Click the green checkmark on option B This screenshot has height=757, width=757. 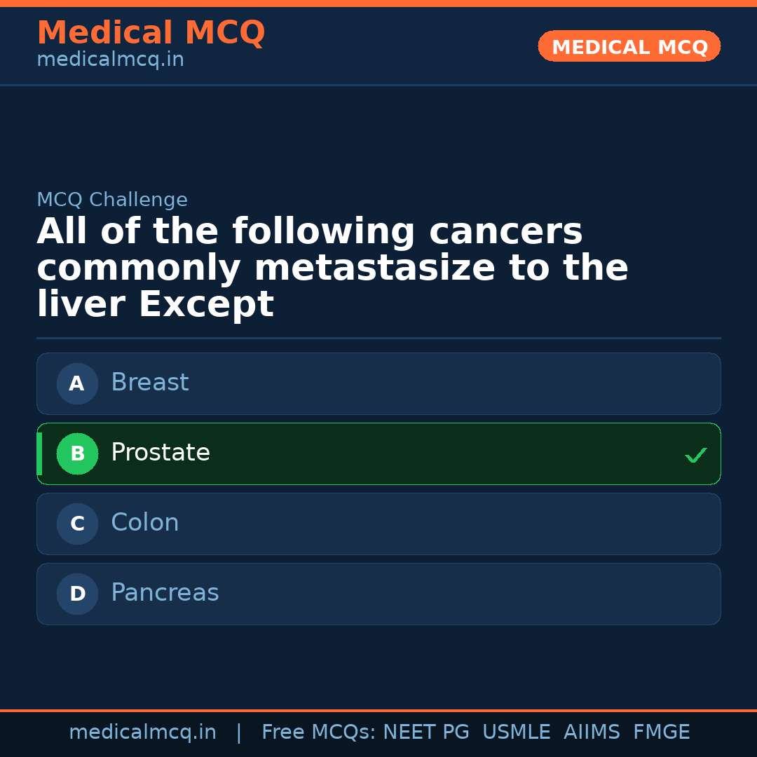point(696,455)
